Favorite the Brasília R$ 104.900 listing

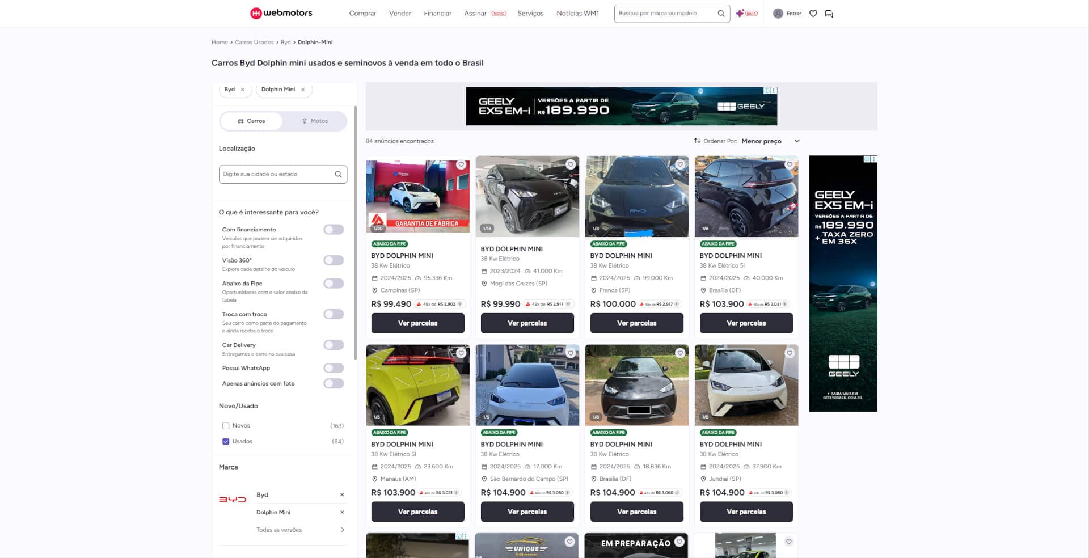(680, 353)
